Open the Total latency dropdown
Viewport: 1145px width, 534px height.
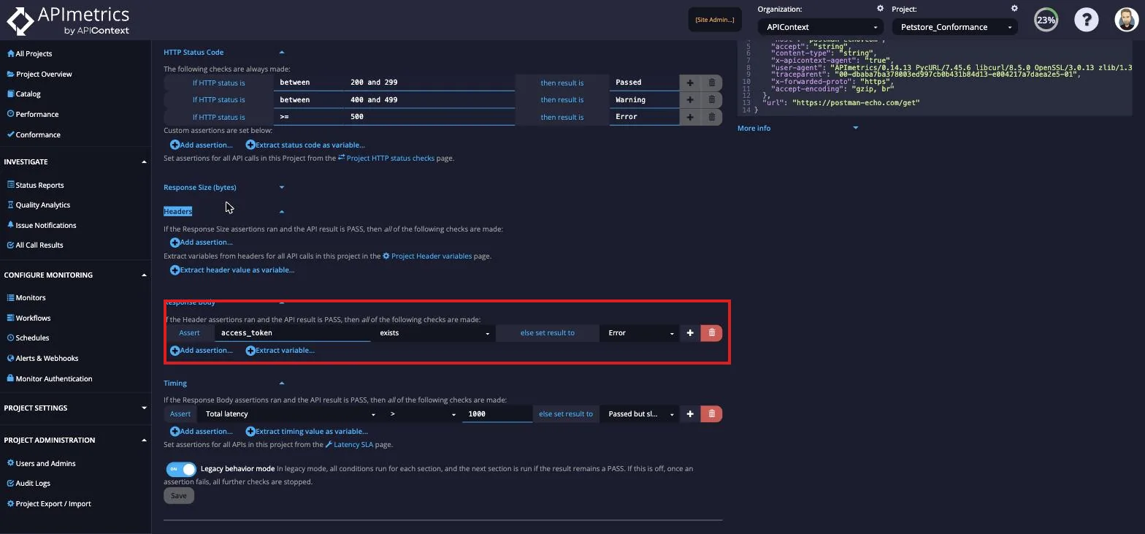pos(288,414)
